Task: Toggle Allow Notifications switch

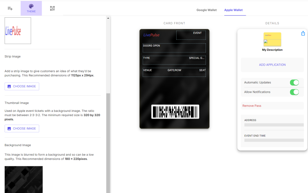Action: click(294, 92)
